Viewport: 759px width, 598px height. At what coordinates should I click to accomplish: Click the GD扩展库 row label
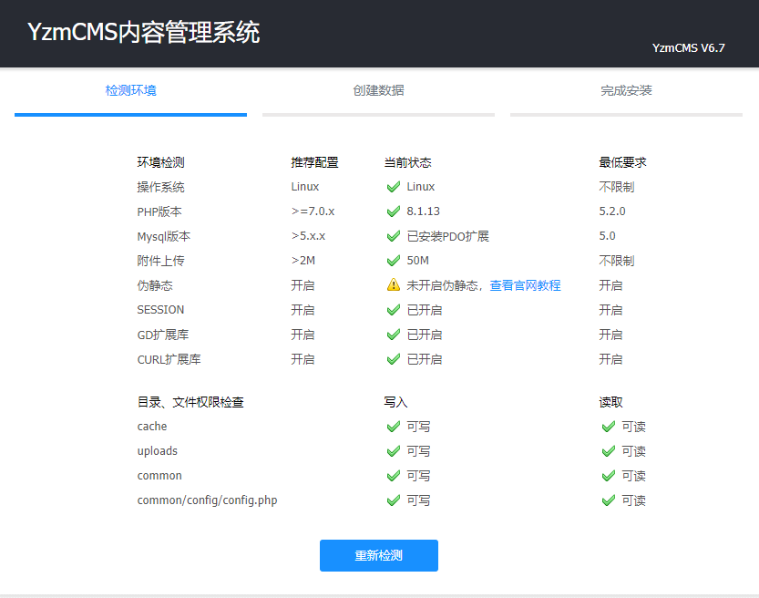[162, 335]
